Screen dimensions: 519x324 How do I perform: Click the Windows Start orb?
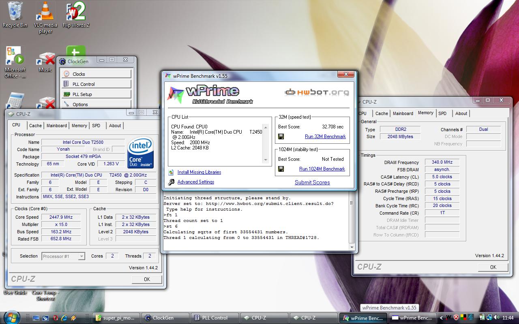click(x=11, y=317)
